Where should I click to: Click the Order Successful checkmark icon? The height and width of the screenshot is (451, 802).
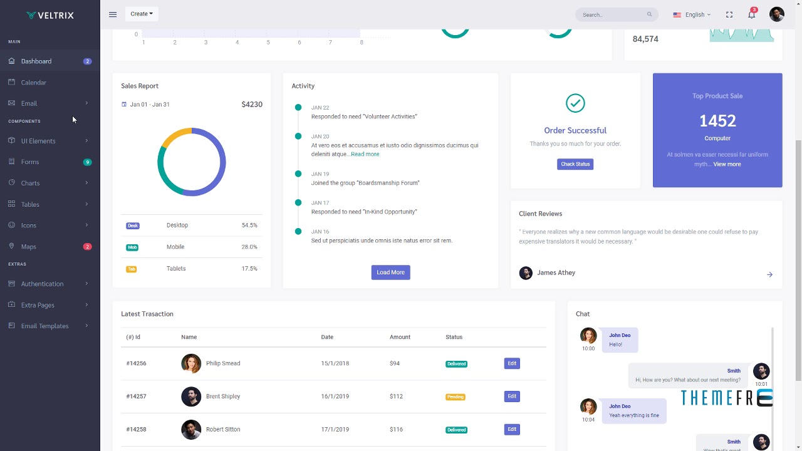tap(575, 103)
